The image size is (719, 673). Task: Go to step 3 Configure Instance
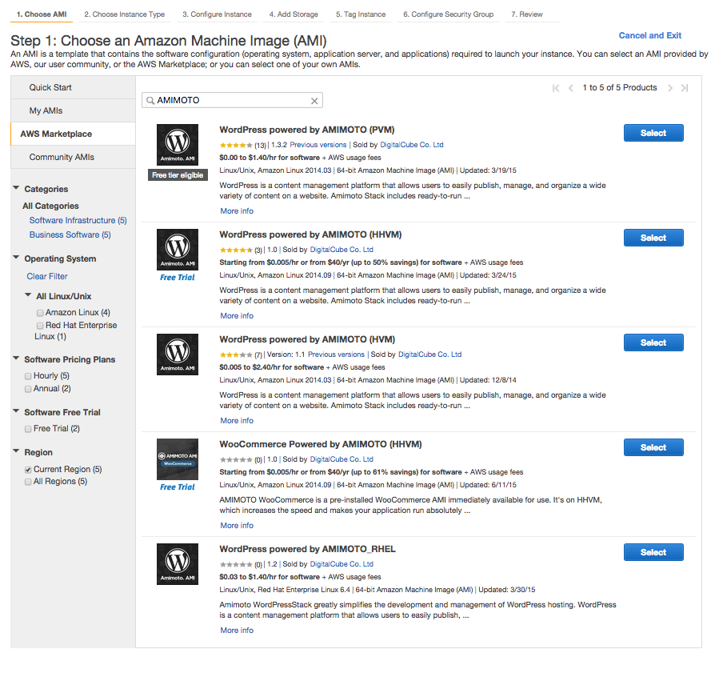[x=217, y=14]
